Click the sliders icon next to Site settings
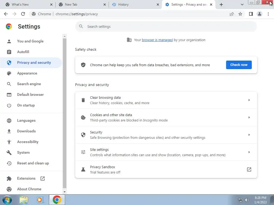This screenshot has width=274, height=205. point(83,152)
